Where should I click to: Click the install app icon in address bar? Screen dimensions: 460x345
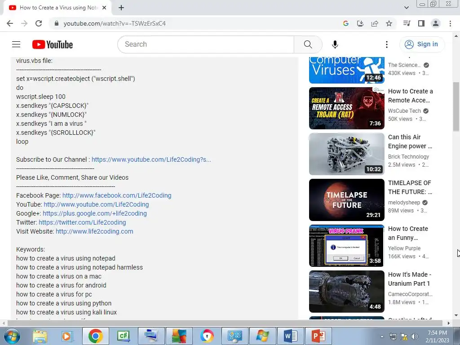(360, 23)
